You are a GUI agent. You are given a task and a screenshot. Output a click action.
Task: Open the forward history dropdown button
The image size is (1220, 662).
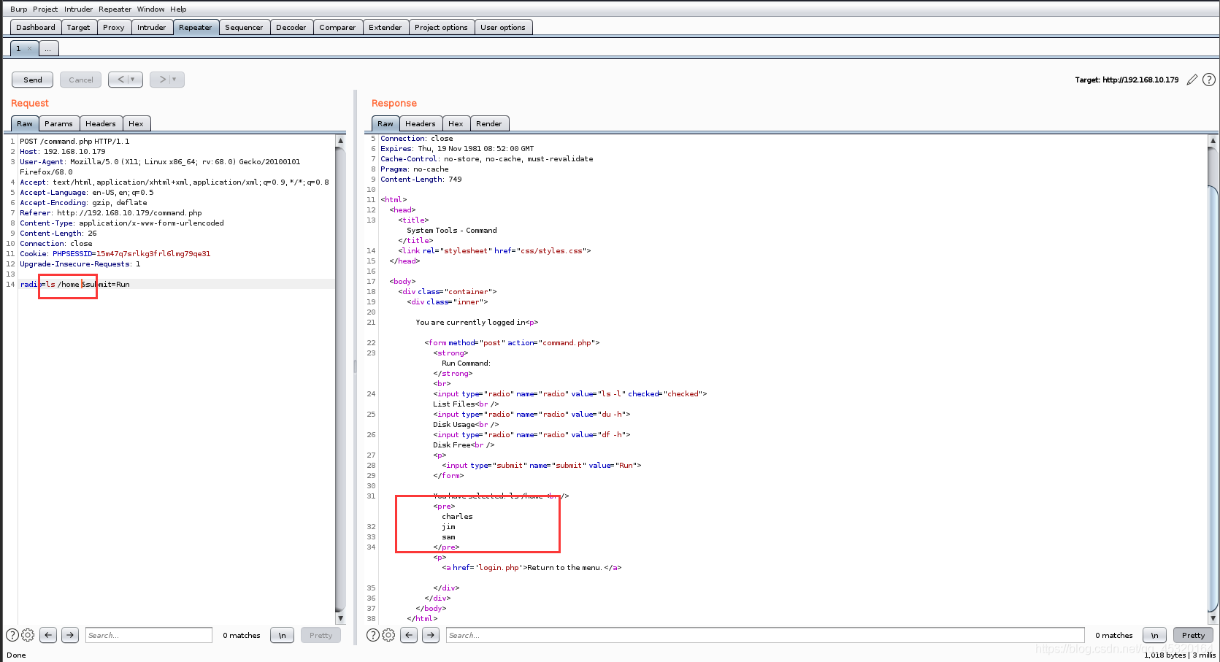click(x=167, y=80)
